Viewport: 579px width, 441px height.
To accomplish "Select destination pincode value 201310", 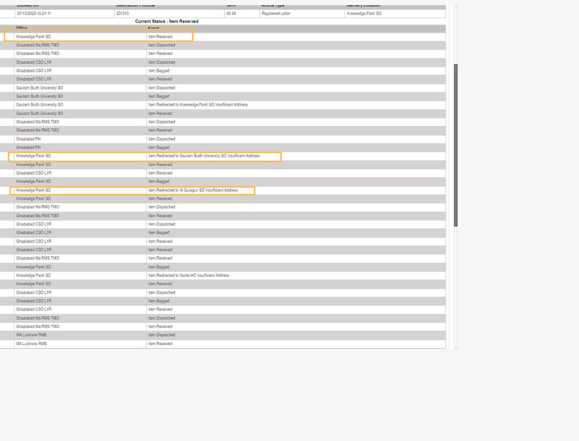I will coord(123,14).
